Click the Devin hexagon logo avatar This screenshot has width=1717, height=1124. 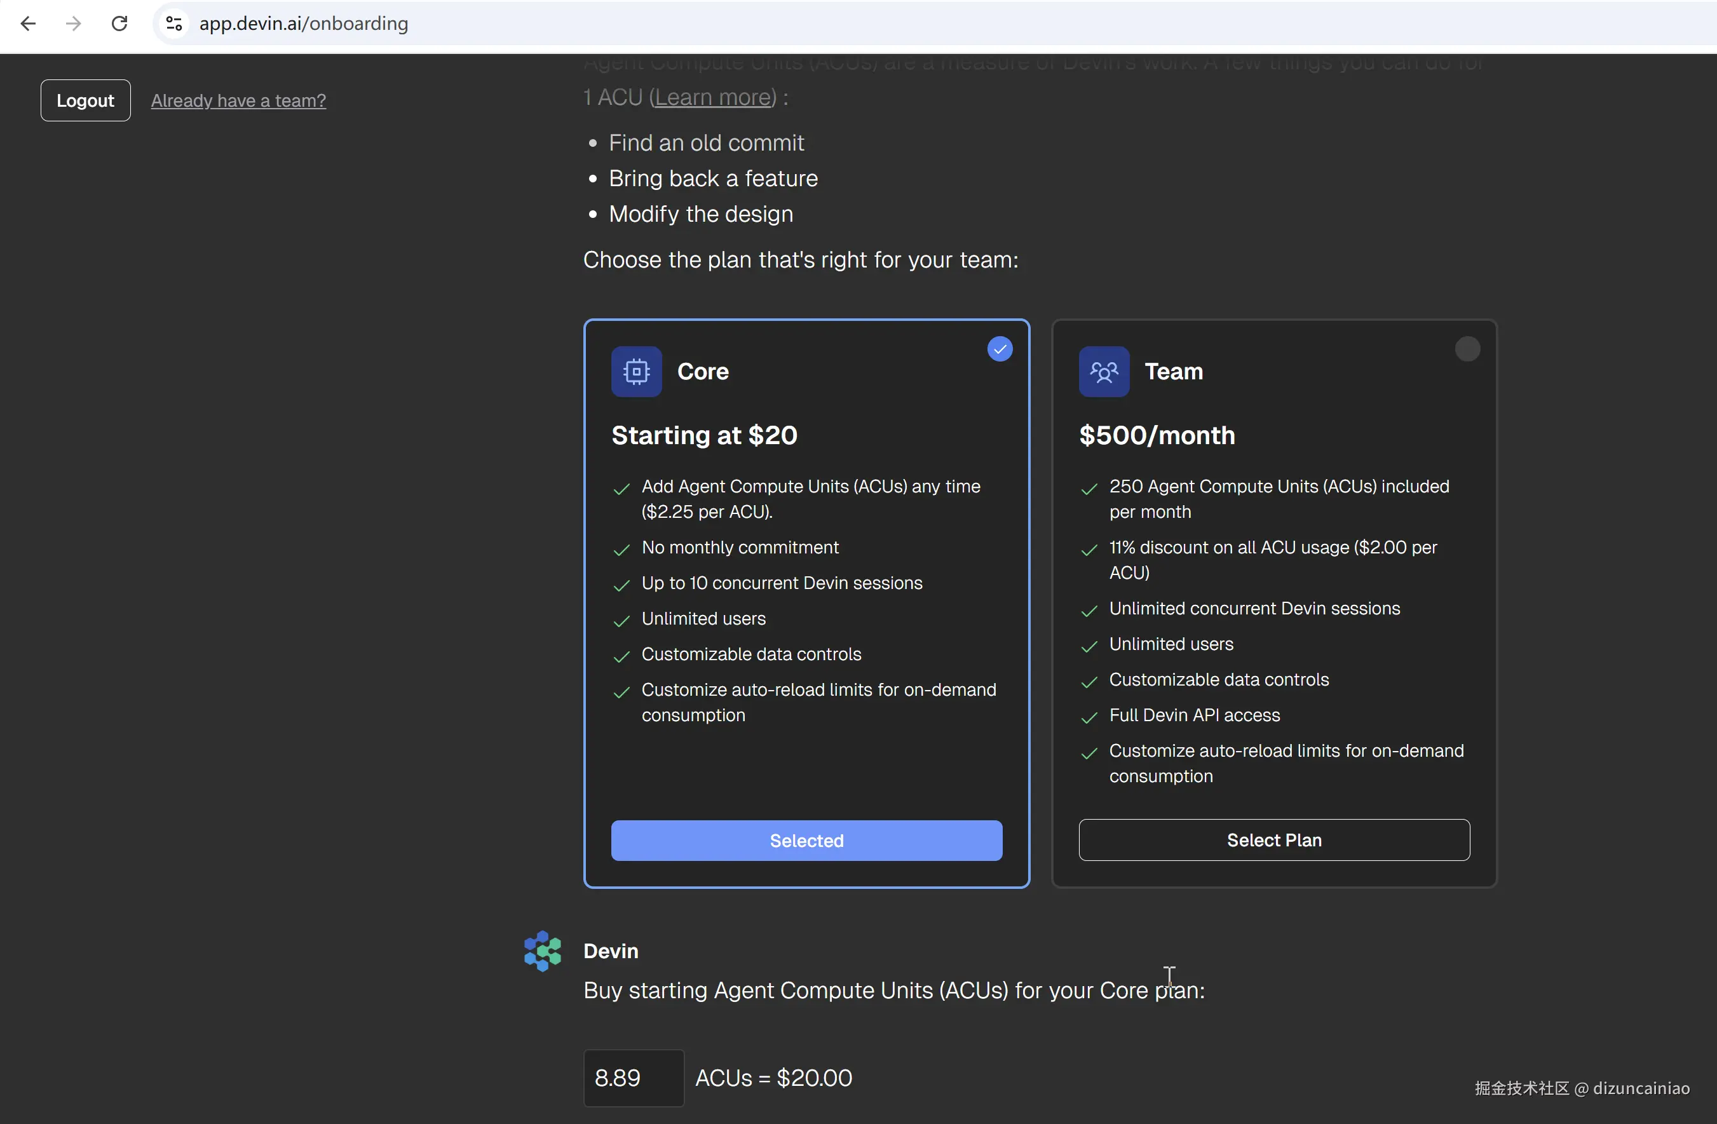pyautogui.click(x=543, y=951)
